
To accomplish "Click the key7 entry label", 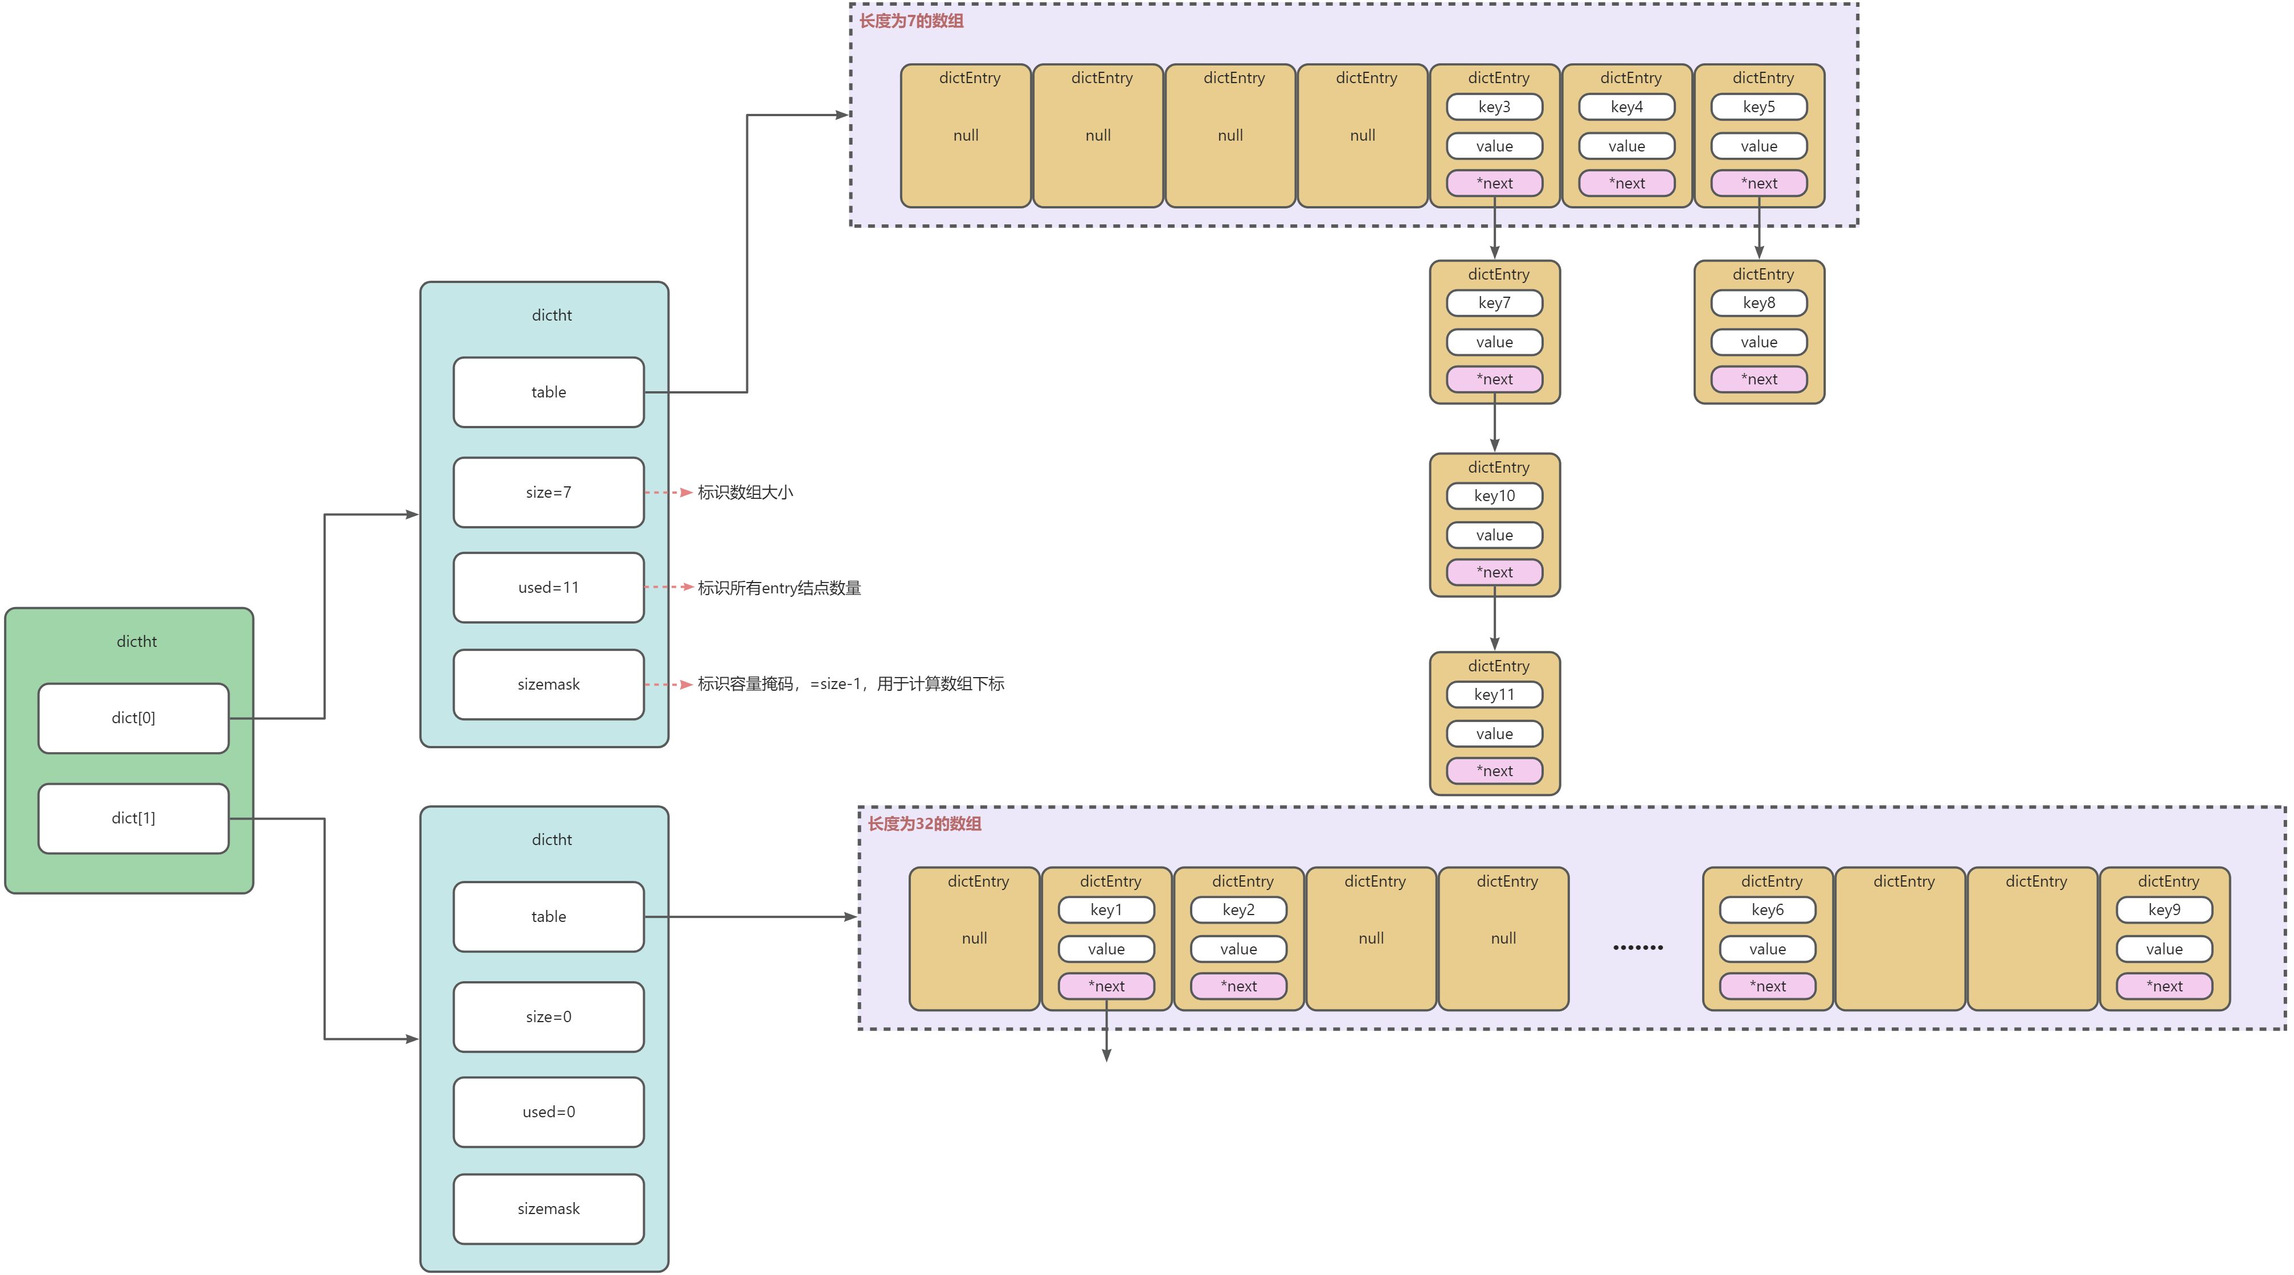I will [1494, 303].
